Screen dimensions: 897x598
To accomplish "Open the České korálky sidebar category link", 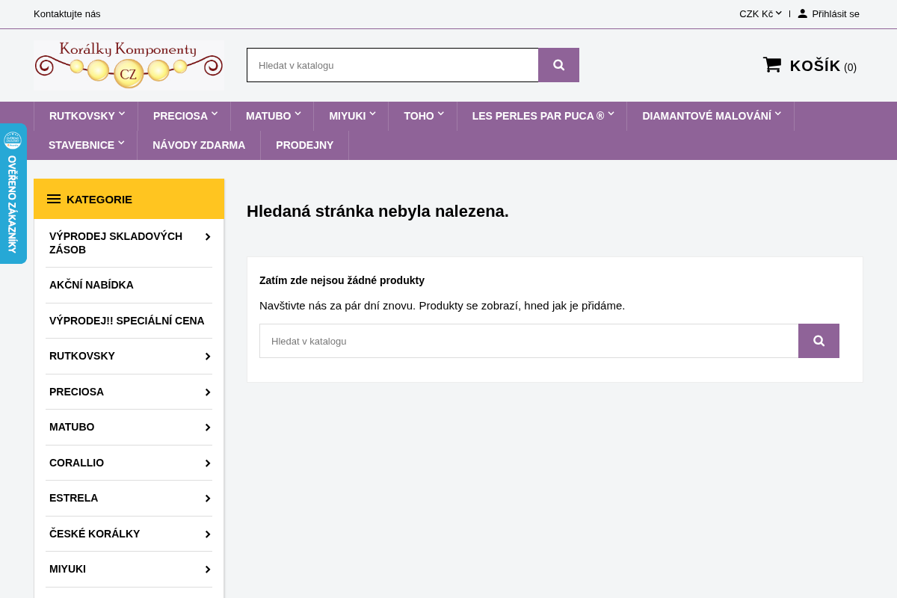I will 95,534.
